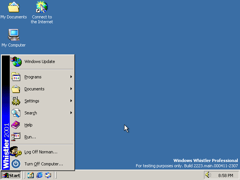Click the Turn Off Computer power icon
Screen dimensions: 240x180
click(x=16, y=164)
